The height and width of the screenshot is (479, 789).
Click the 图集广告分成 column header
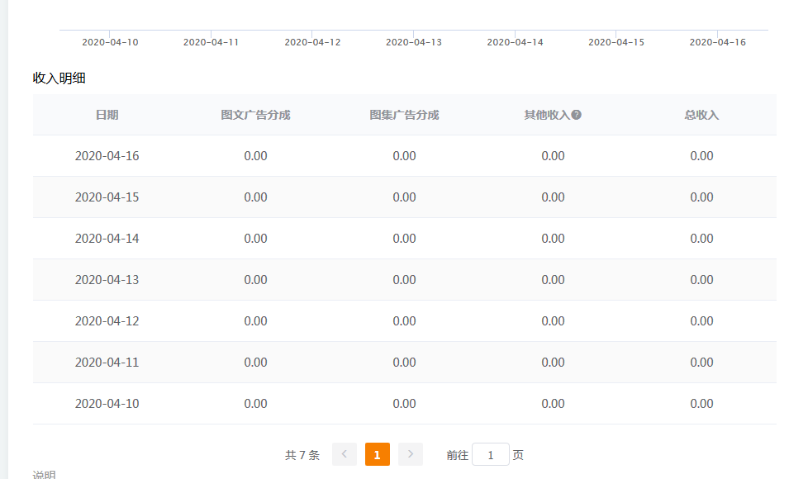click(x=404, y=115)
